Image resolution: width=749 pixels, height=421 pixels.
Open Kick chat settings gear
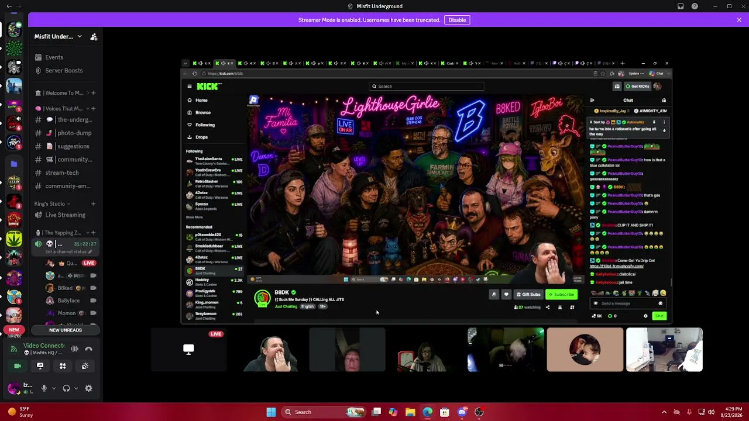[646, 316]
